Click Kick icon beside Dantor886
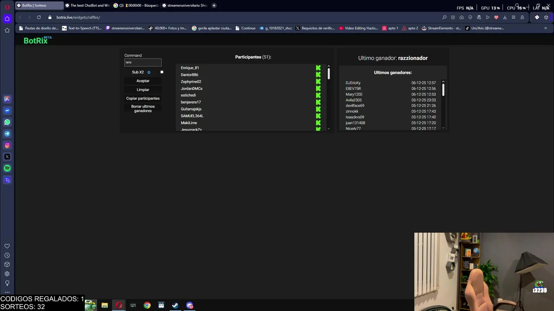 pos(318,75)
